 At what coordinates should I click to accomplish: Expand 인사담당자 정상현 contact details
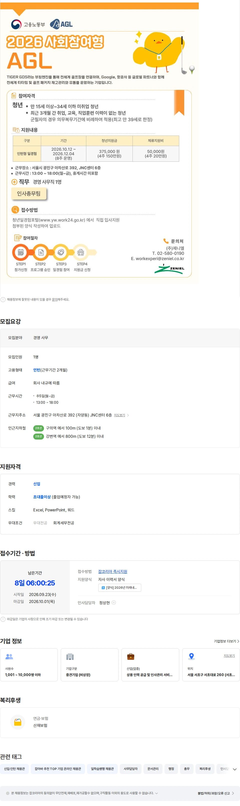pyautogui.click(x=114, y=603)
